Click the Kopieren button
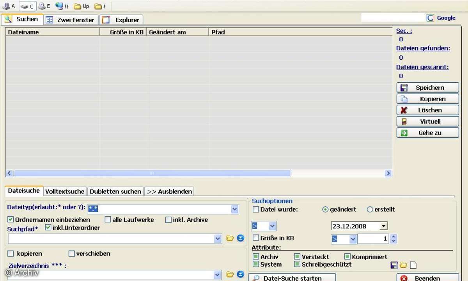Screen dimensions: 468x281 click(x=428, y=99)
